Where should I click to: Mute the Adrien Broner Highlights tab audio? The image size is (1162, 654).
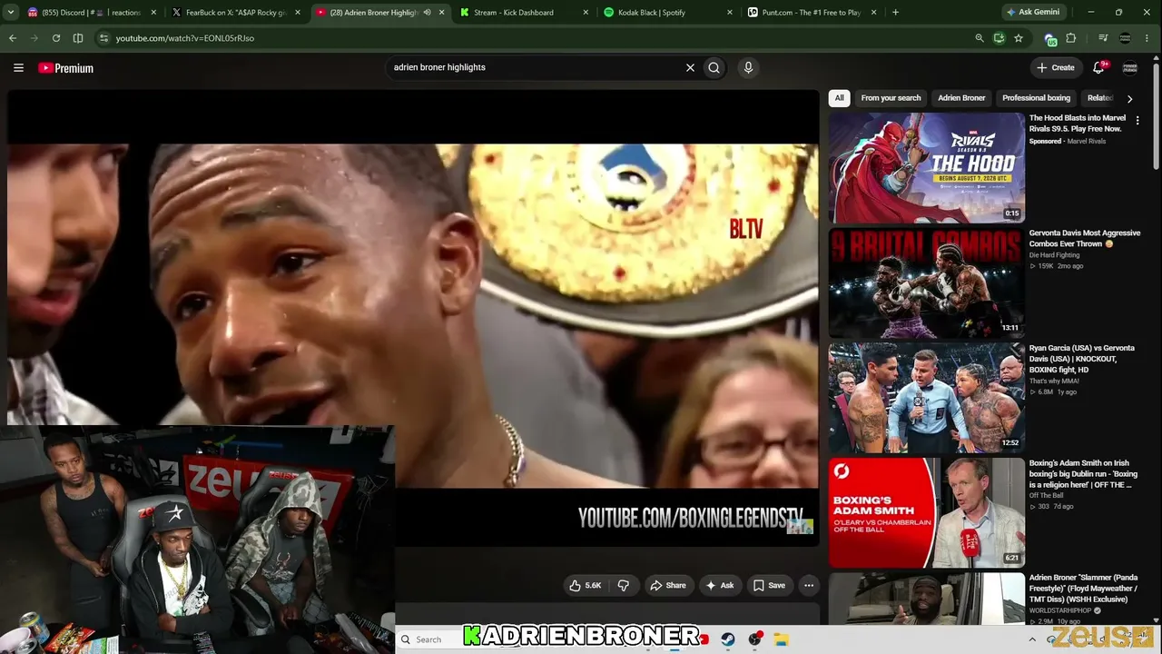427,13
